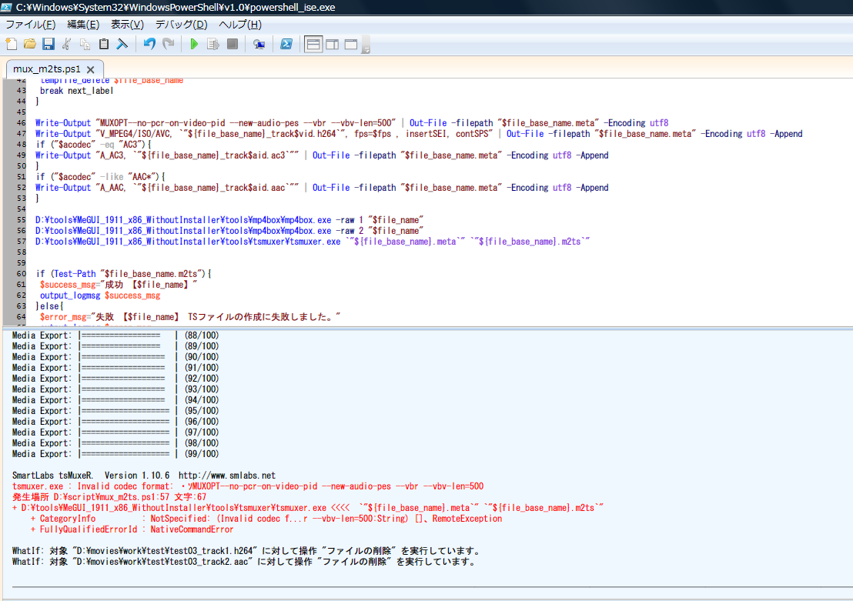The width and height of the screenshot is (853, 601).
Task: Save the script with the floppy icon
Action: point(48,44)
